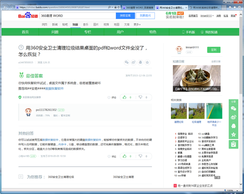Screen dimensions: 244x194
Task: Favorite the question with star icon under title
Action: coord(147,63)
